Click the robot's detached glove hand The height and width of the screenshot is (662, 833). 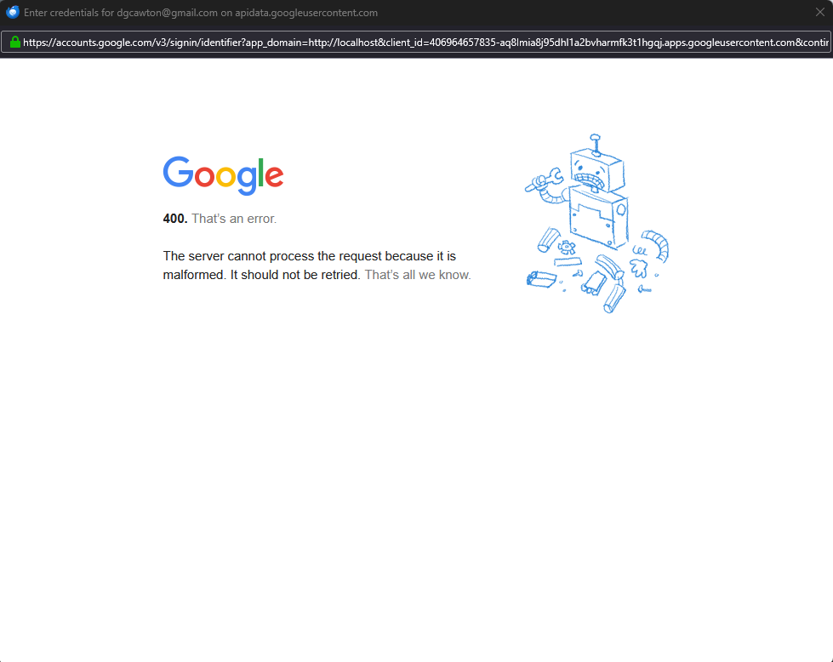pos(638,267)
